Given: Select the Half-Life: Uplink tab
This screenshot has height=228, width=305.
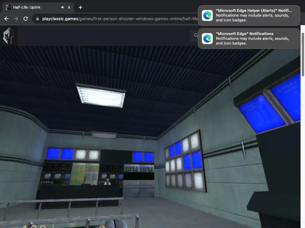Looking at the screenshot, I should point(38,7).
